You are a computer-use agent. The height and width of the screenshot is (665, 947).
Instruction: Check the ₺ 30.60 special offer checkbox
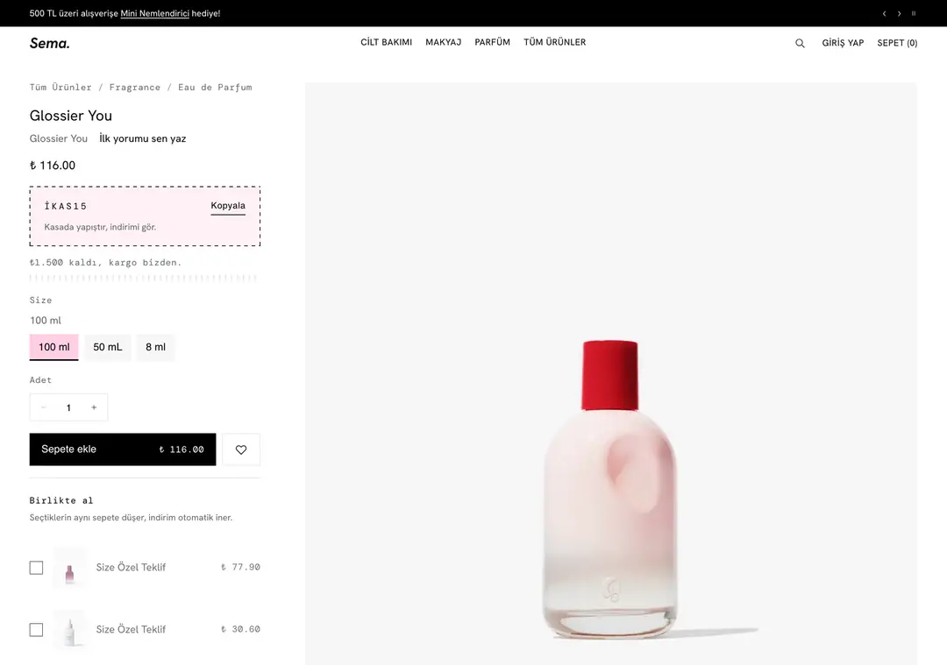(36, 630)
